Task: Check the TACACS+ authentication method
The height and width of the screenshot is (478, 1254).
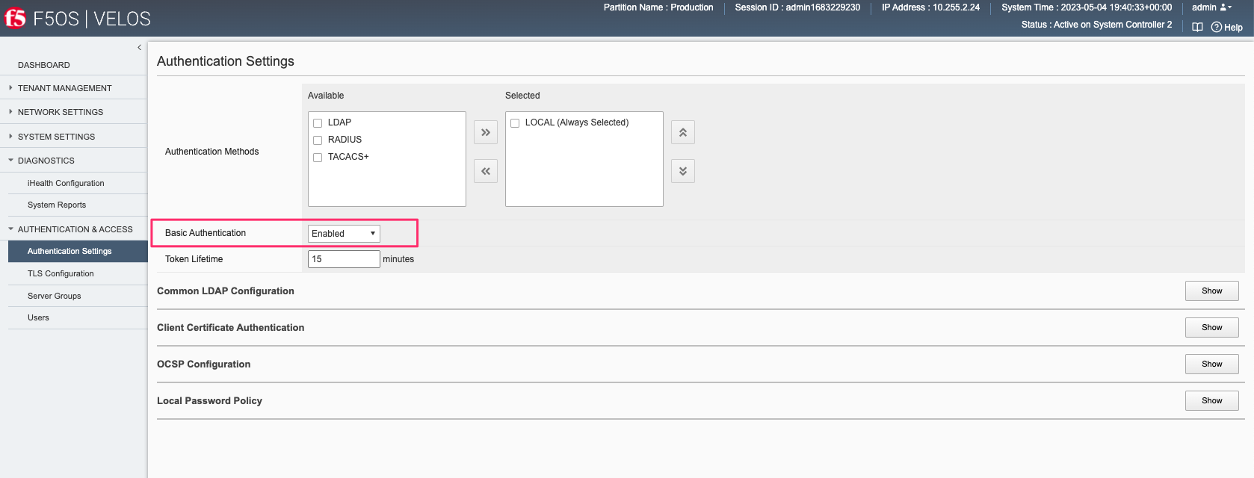Action: click(318, 157)
